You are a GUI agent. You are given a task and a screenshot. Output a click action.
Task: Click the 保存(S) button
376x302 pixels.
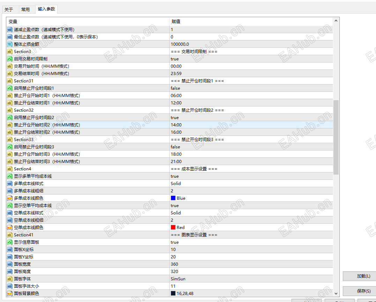(x=360, y=291)
